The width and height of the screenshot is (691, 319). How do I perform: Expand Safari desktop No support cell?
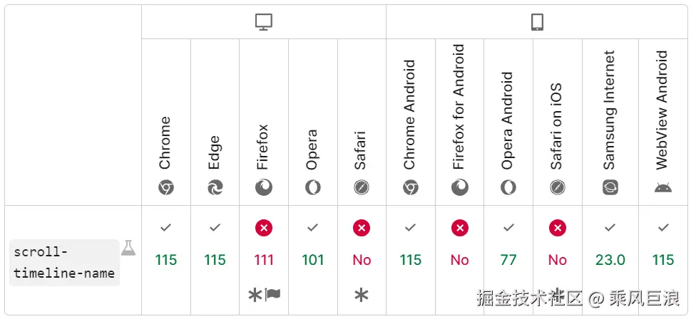click(362, 260)
